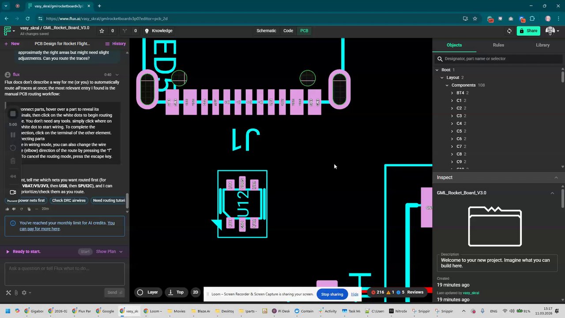
Task: Click the Share button
Action: pyautogui.click(x=528, y=31)
